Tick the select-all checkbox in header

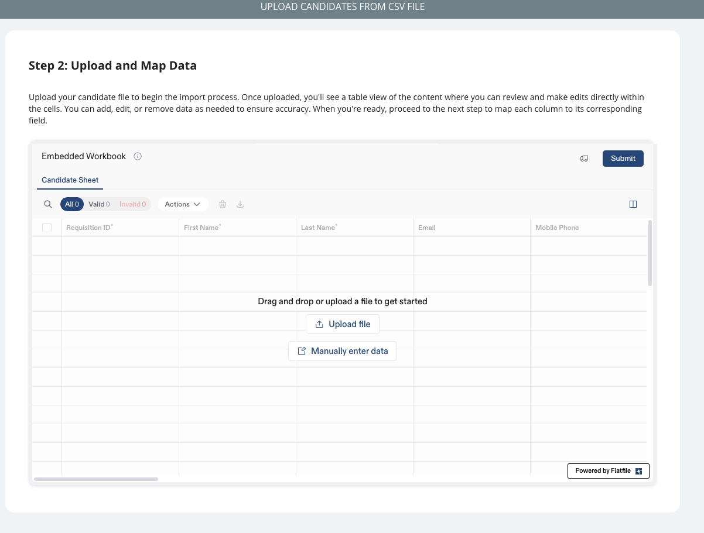pos(47,228)
